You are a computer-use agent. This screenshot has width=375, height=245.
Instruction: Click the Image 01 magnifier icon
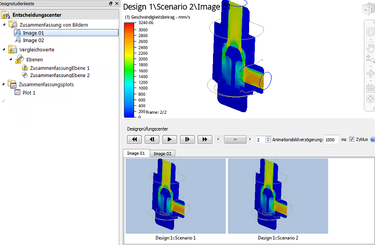[18, 32]
